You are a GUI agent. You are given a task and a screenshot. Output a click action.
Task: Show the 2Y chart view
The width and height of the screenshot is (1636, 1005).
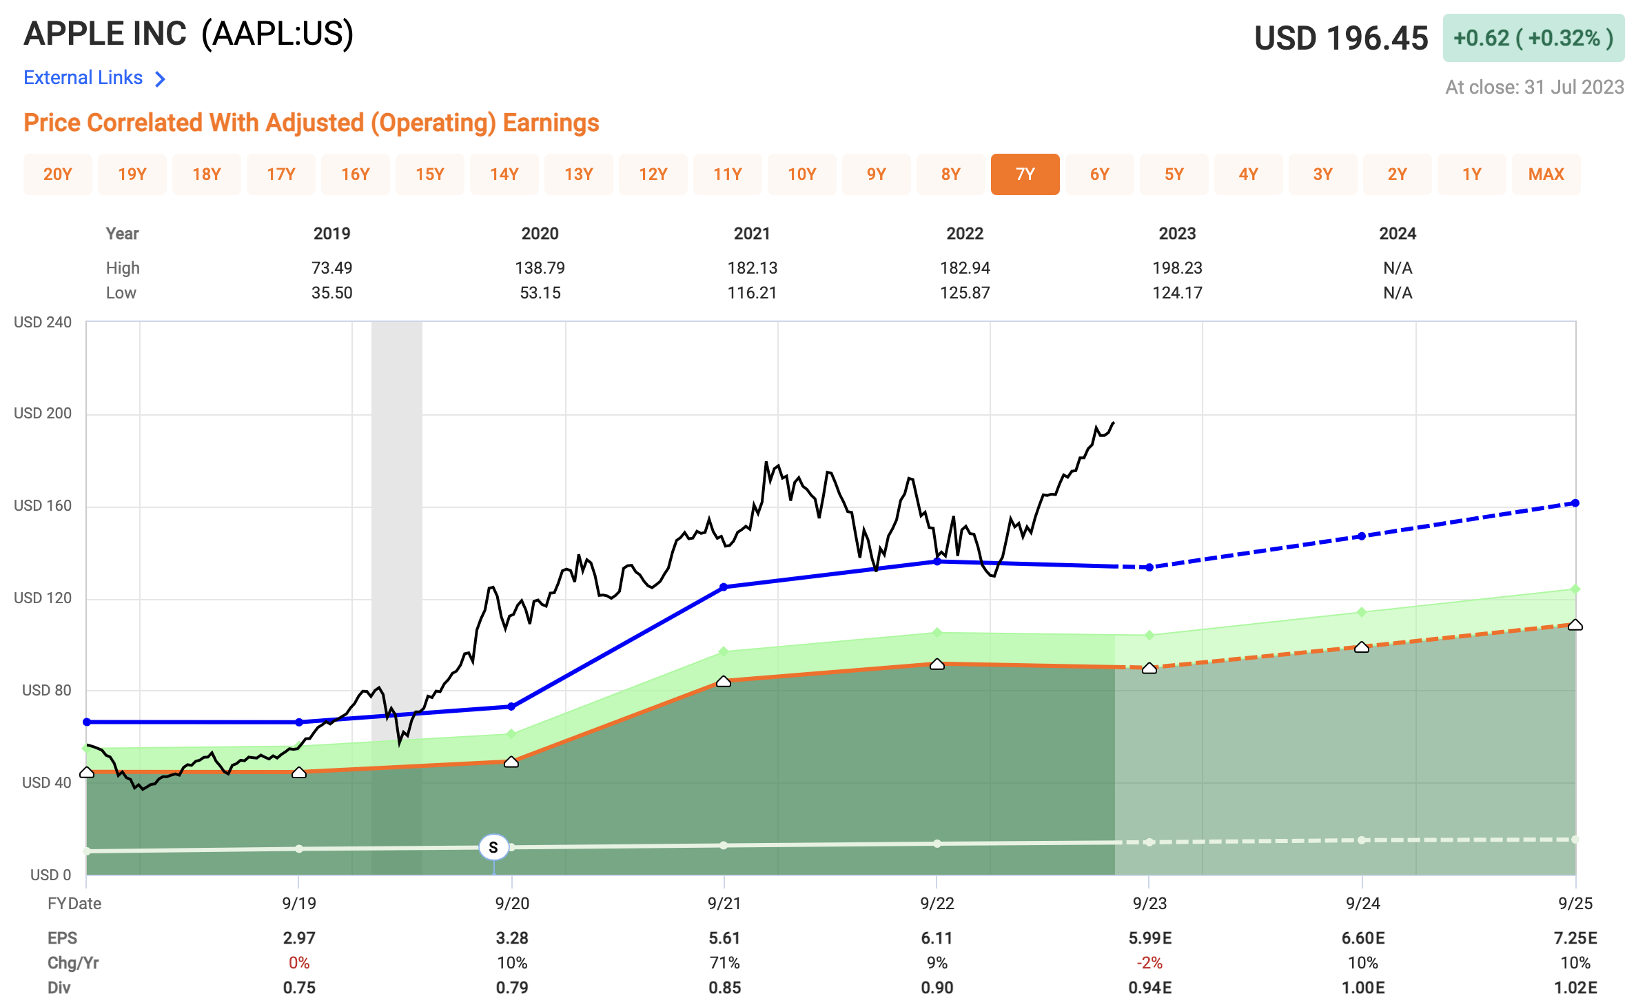(x=1398, y=174)
